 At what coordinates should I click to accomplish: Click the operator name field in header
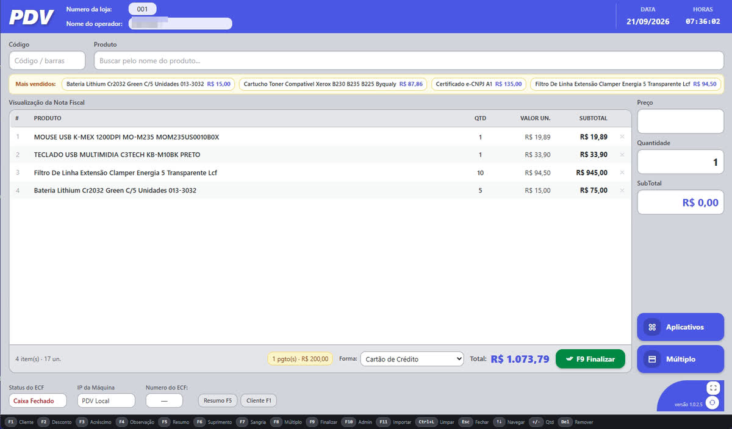coord(180,24)
